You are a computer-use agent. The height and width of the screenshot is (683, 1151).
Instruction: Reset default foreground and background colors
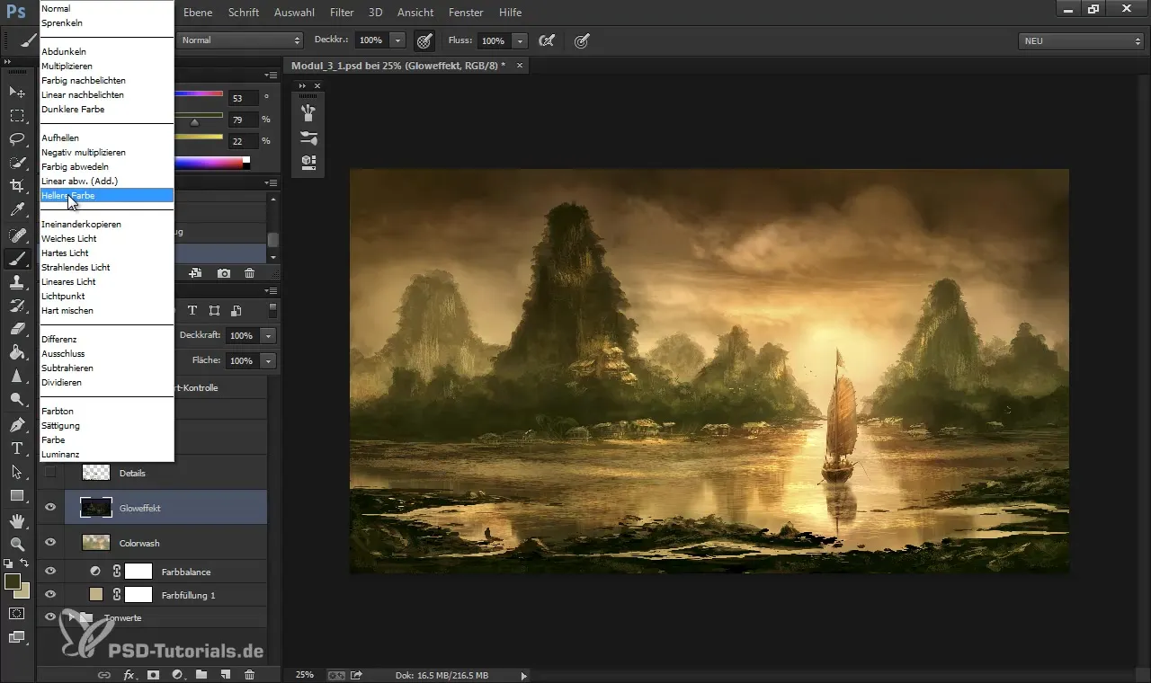[8, 563]
